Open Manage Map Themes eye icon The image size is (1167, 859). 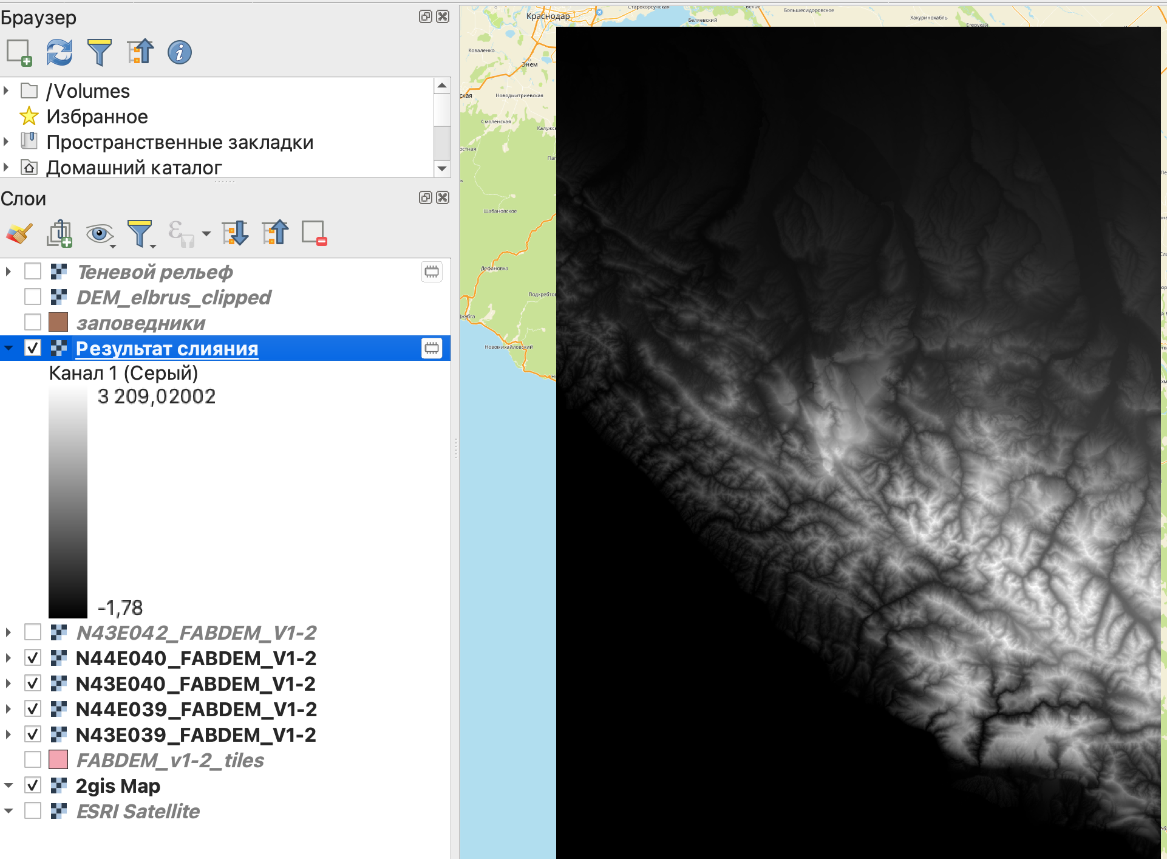coord(100,233)
